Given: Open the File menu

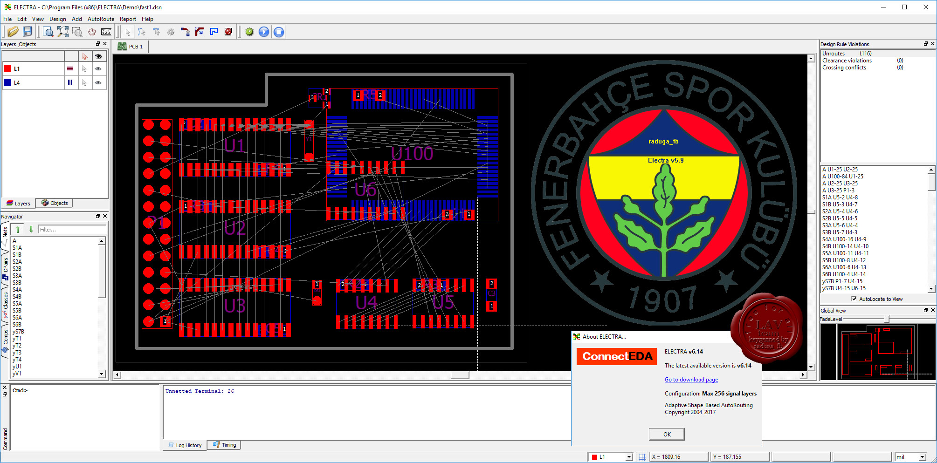Looking at the screenshot, I should (7, 19).
